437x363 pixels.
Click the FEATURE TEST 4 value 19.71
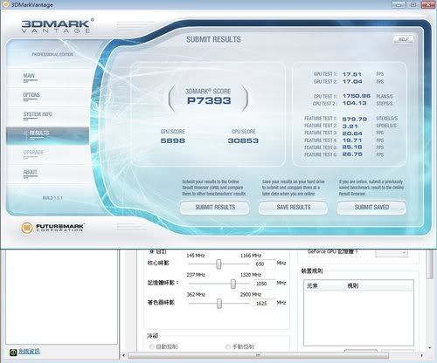(x=352, y=140)
